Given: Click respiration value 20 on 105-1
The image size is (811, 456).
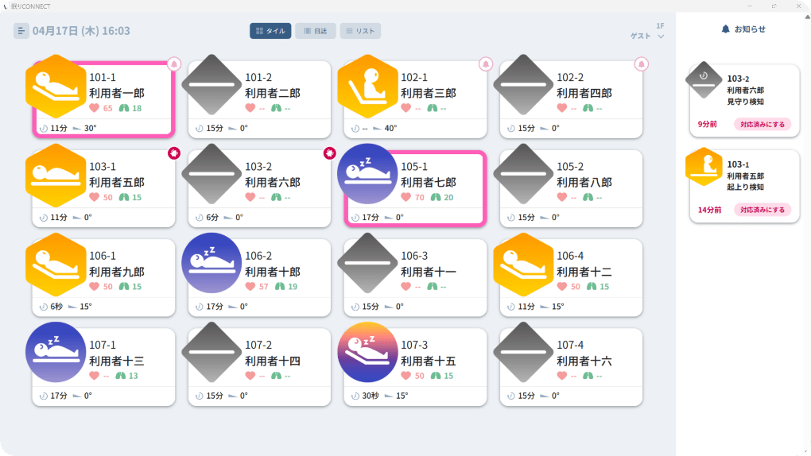Looking at the screenshot, I should pos(448,197).
